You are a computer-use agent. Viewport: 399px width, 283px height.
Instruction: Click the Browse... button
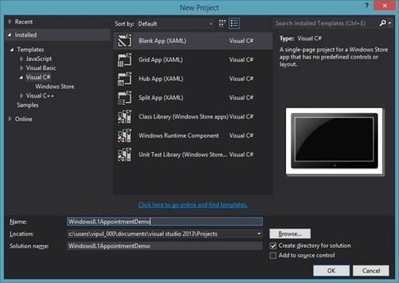pyautogui.click(x=290, y=234)
